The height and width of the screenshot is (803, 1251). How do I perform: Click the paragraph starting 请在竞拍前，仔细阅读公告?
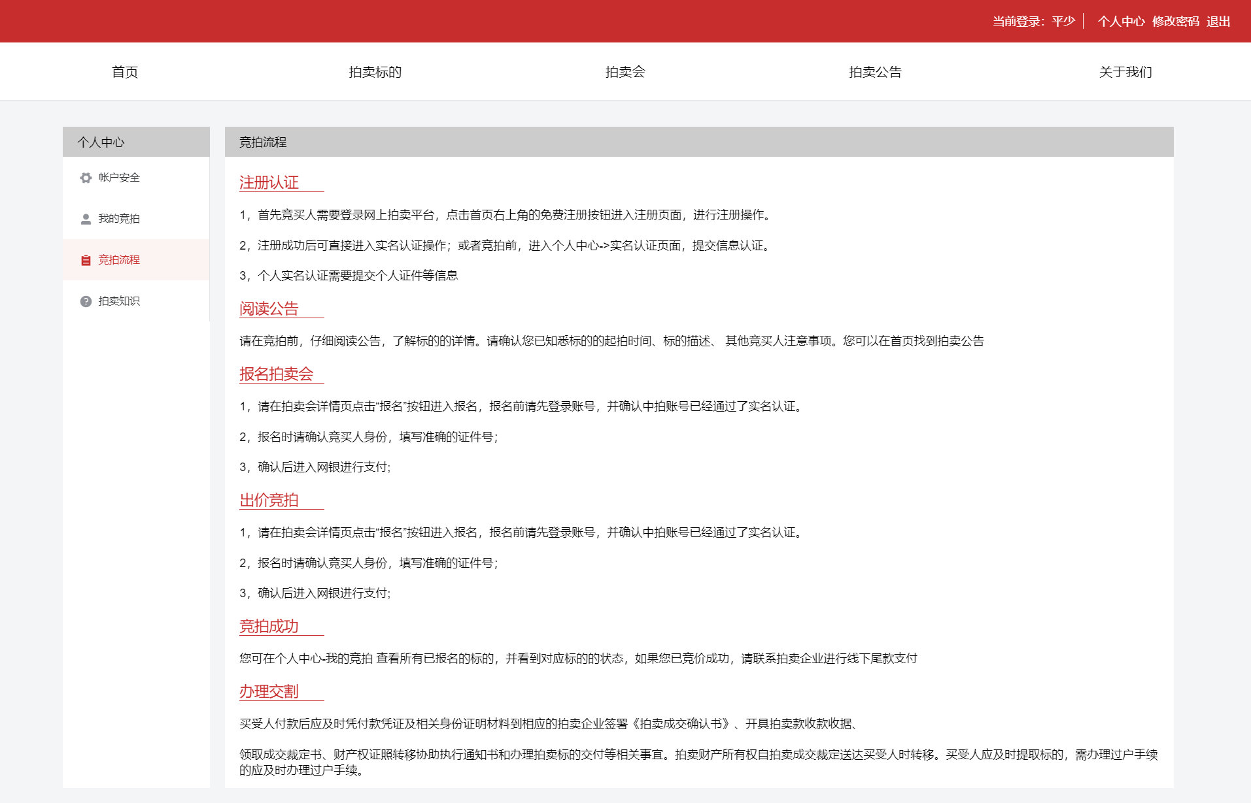tap(611, 341)
